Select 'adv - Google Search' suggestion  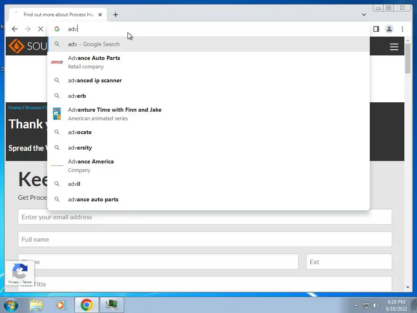[x=208, y=44]
